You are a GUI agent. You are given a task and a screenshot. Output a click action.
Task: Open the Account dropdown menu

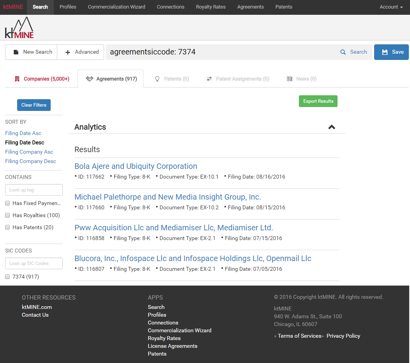coord(391,7)
